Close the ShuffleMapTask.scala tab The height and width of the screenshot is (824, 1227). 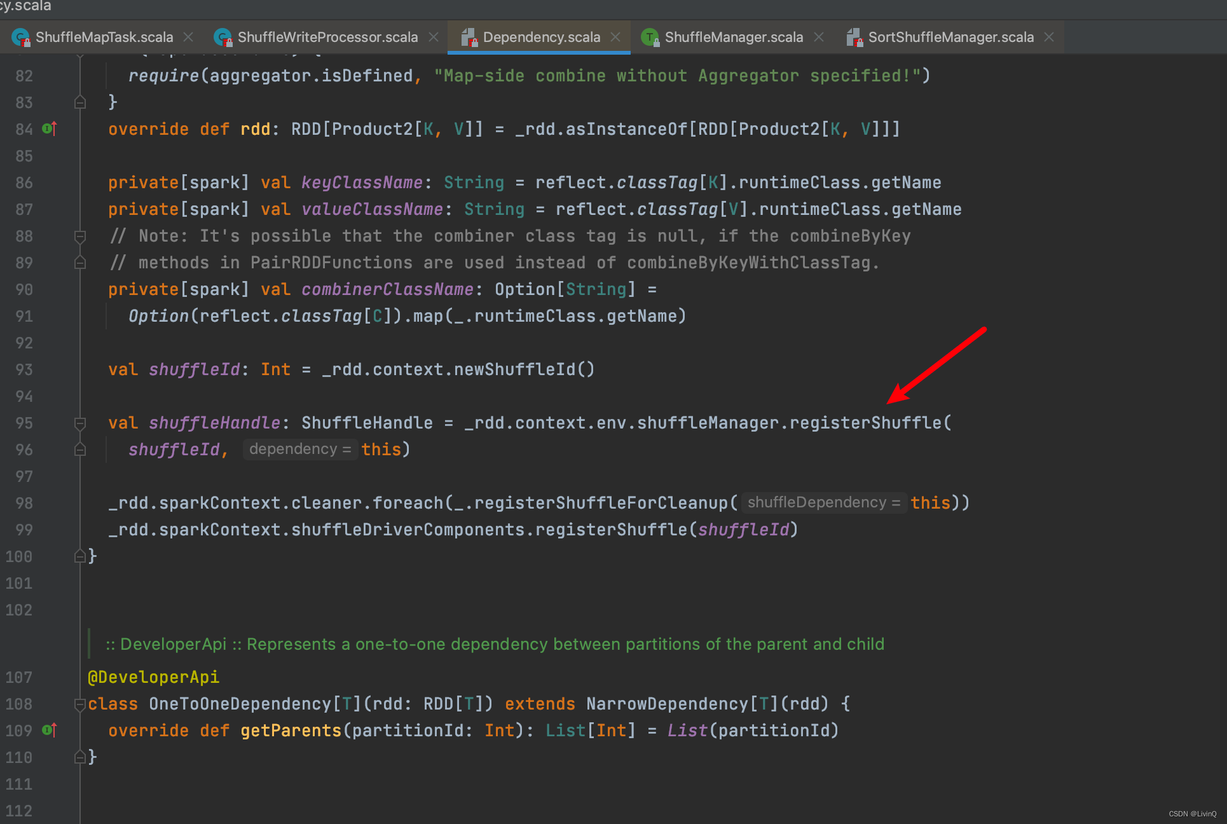pos(188,38)
